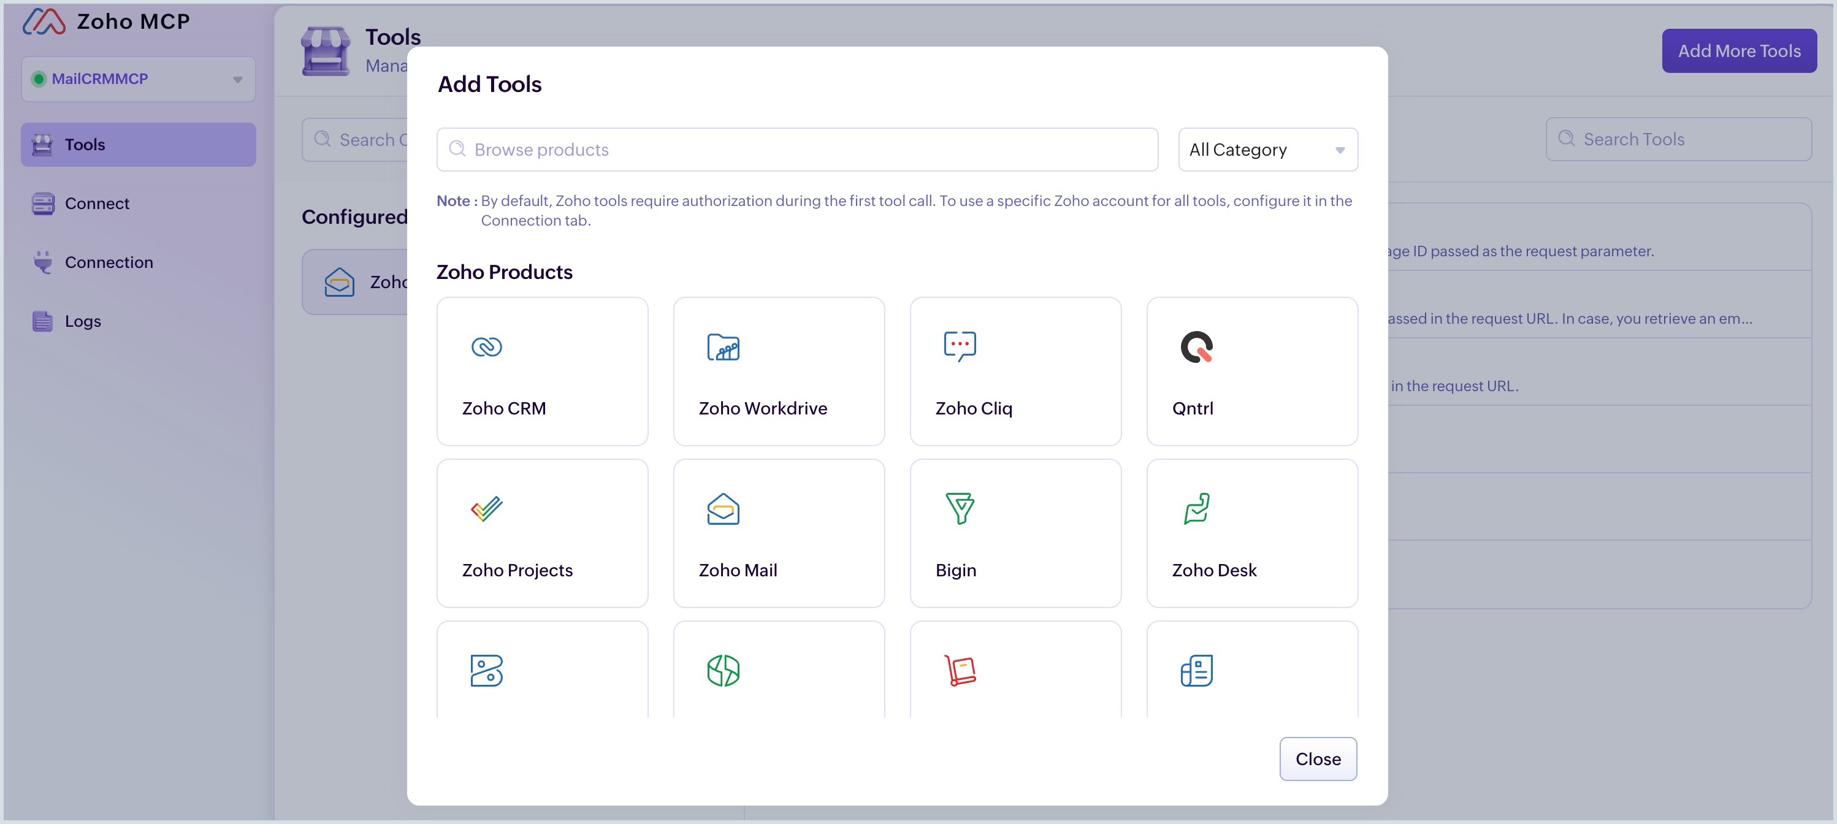1837x824 pixels.
Task: Click the Zoho Workdrive folder icon
Action: [x=723, y=347]
